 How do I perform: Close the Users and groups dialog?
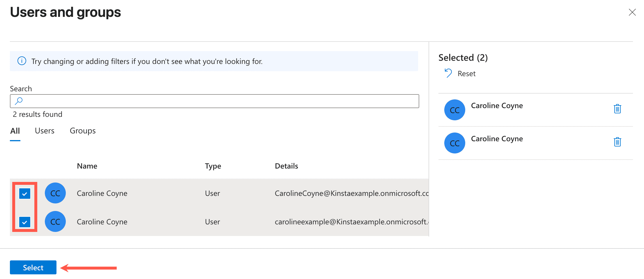click(x=632, y=12)
